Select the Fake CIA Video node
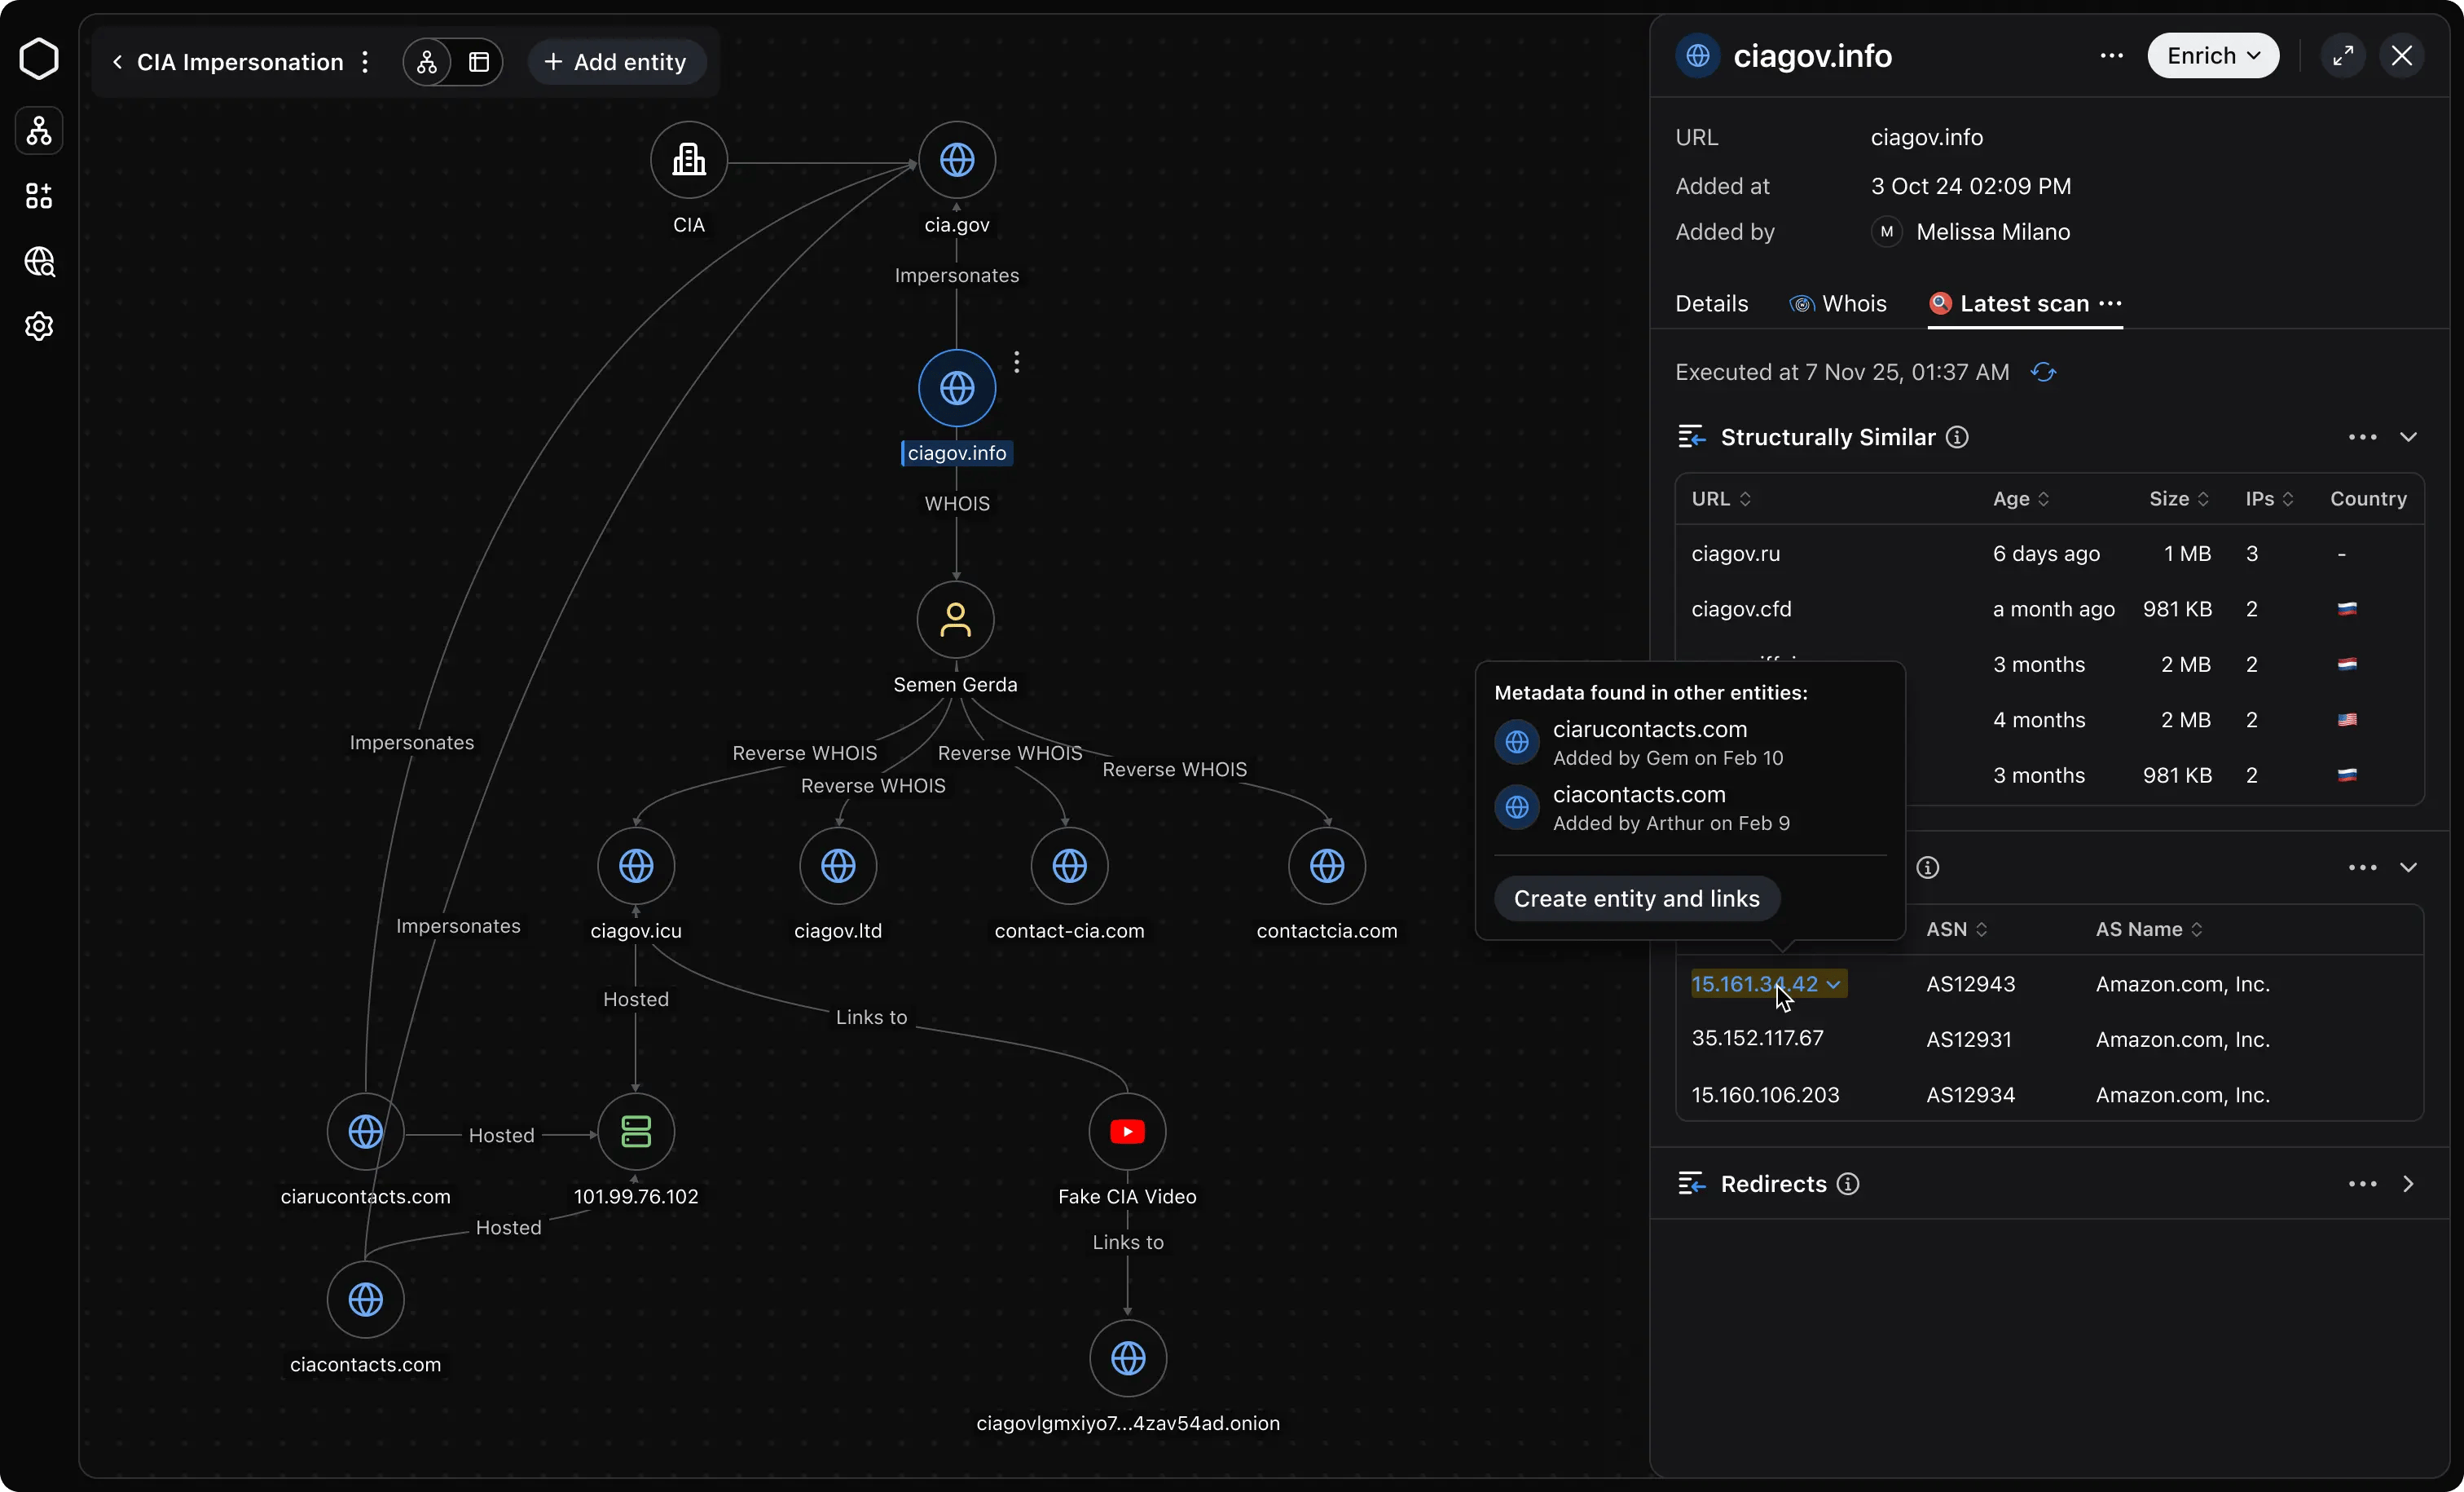 (1126, 1132)
